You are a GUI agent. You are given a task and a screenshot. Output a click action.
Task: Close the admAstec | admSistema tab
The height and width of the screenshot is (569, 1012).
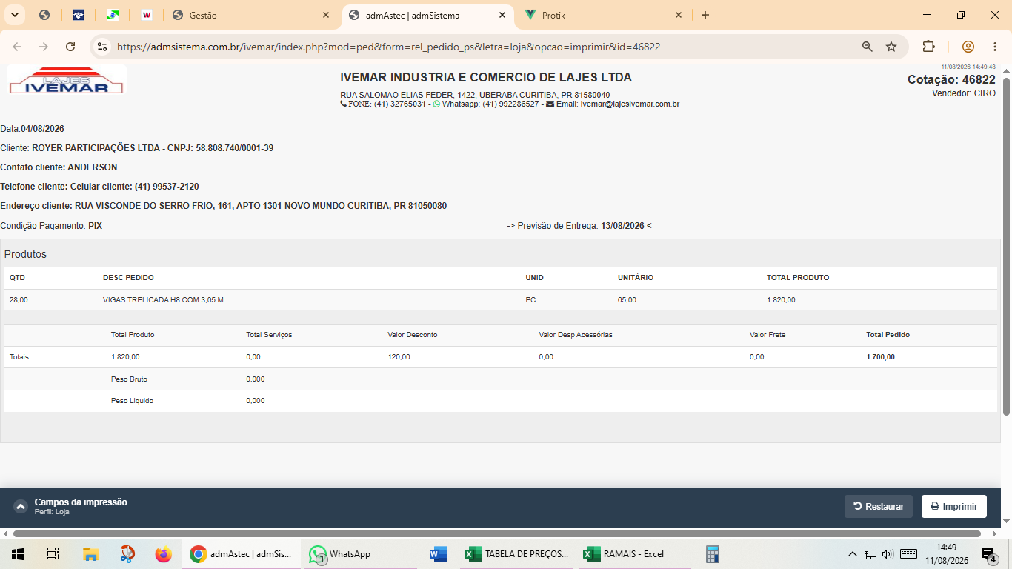[x=502, y=15]
